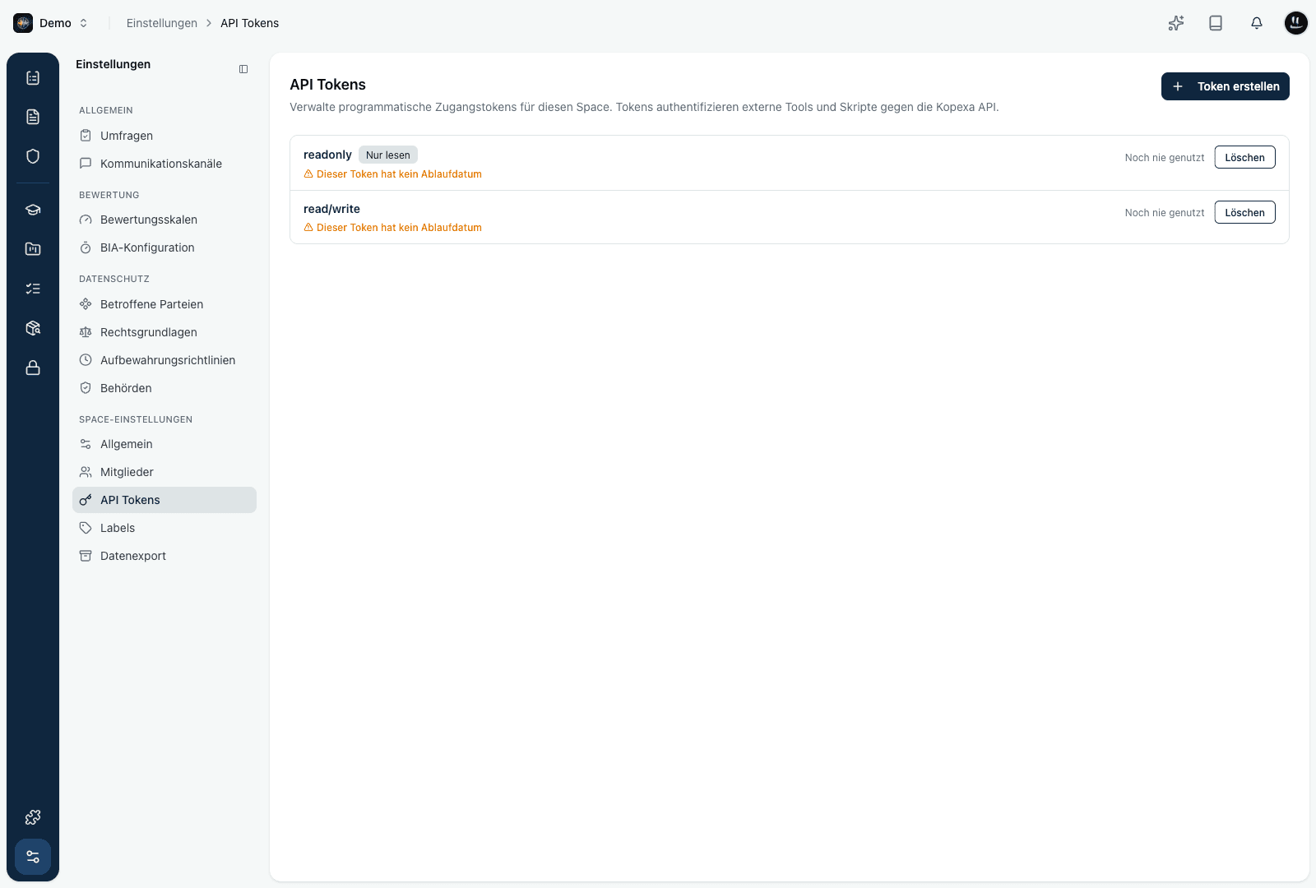Open Bewertungsskalen settings
The height and width of the screenshot is (888, 1316).
[164, 220]
